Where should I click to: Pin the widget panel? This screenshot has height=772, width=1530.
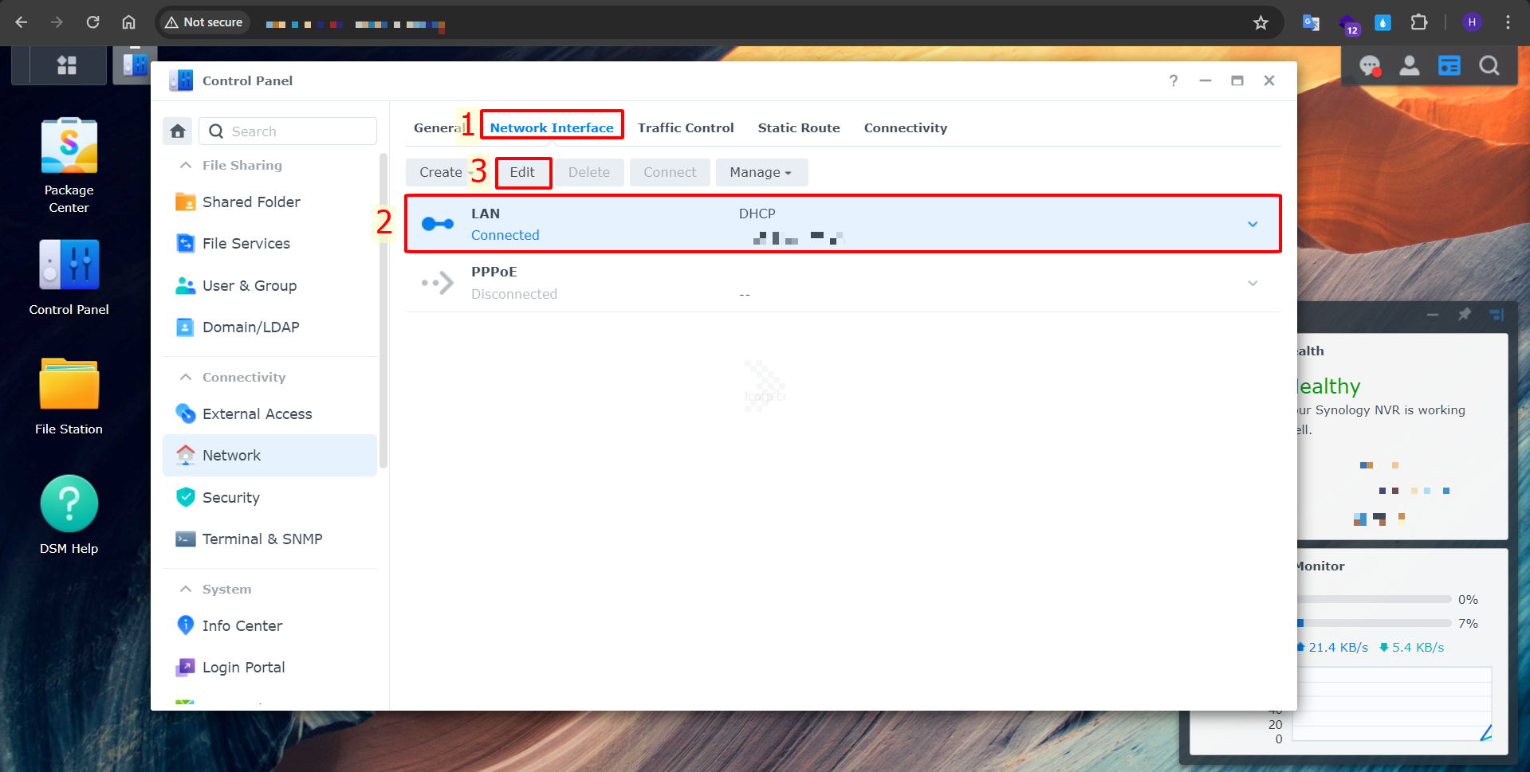point(1465,315)
